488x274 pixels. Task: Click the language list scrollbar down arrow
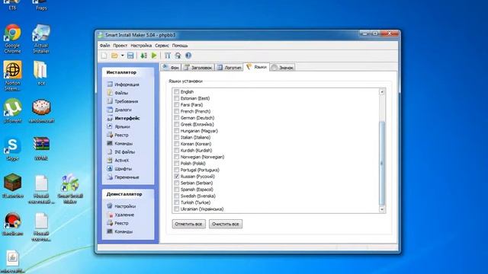pyautogui.click(x=382, y=210)
